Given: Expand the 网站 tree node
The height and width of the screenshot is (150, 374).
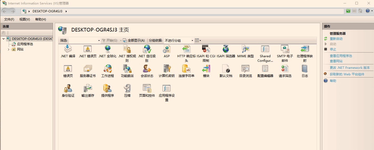Looking at the screenshot, I should [x=8, y=49].
